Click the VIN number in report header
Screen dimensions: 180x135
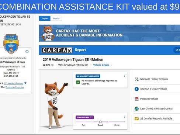[76, 65]
